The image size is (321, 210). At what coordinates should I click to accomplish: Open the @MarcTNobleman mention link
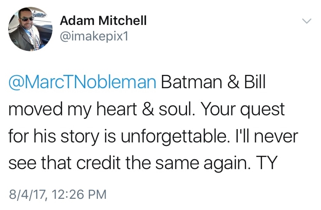pos(82,82)
